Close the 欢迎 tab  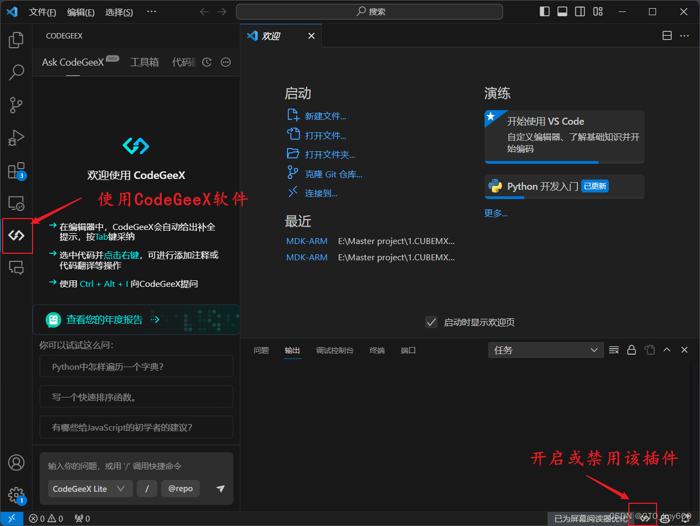[311, 36]
